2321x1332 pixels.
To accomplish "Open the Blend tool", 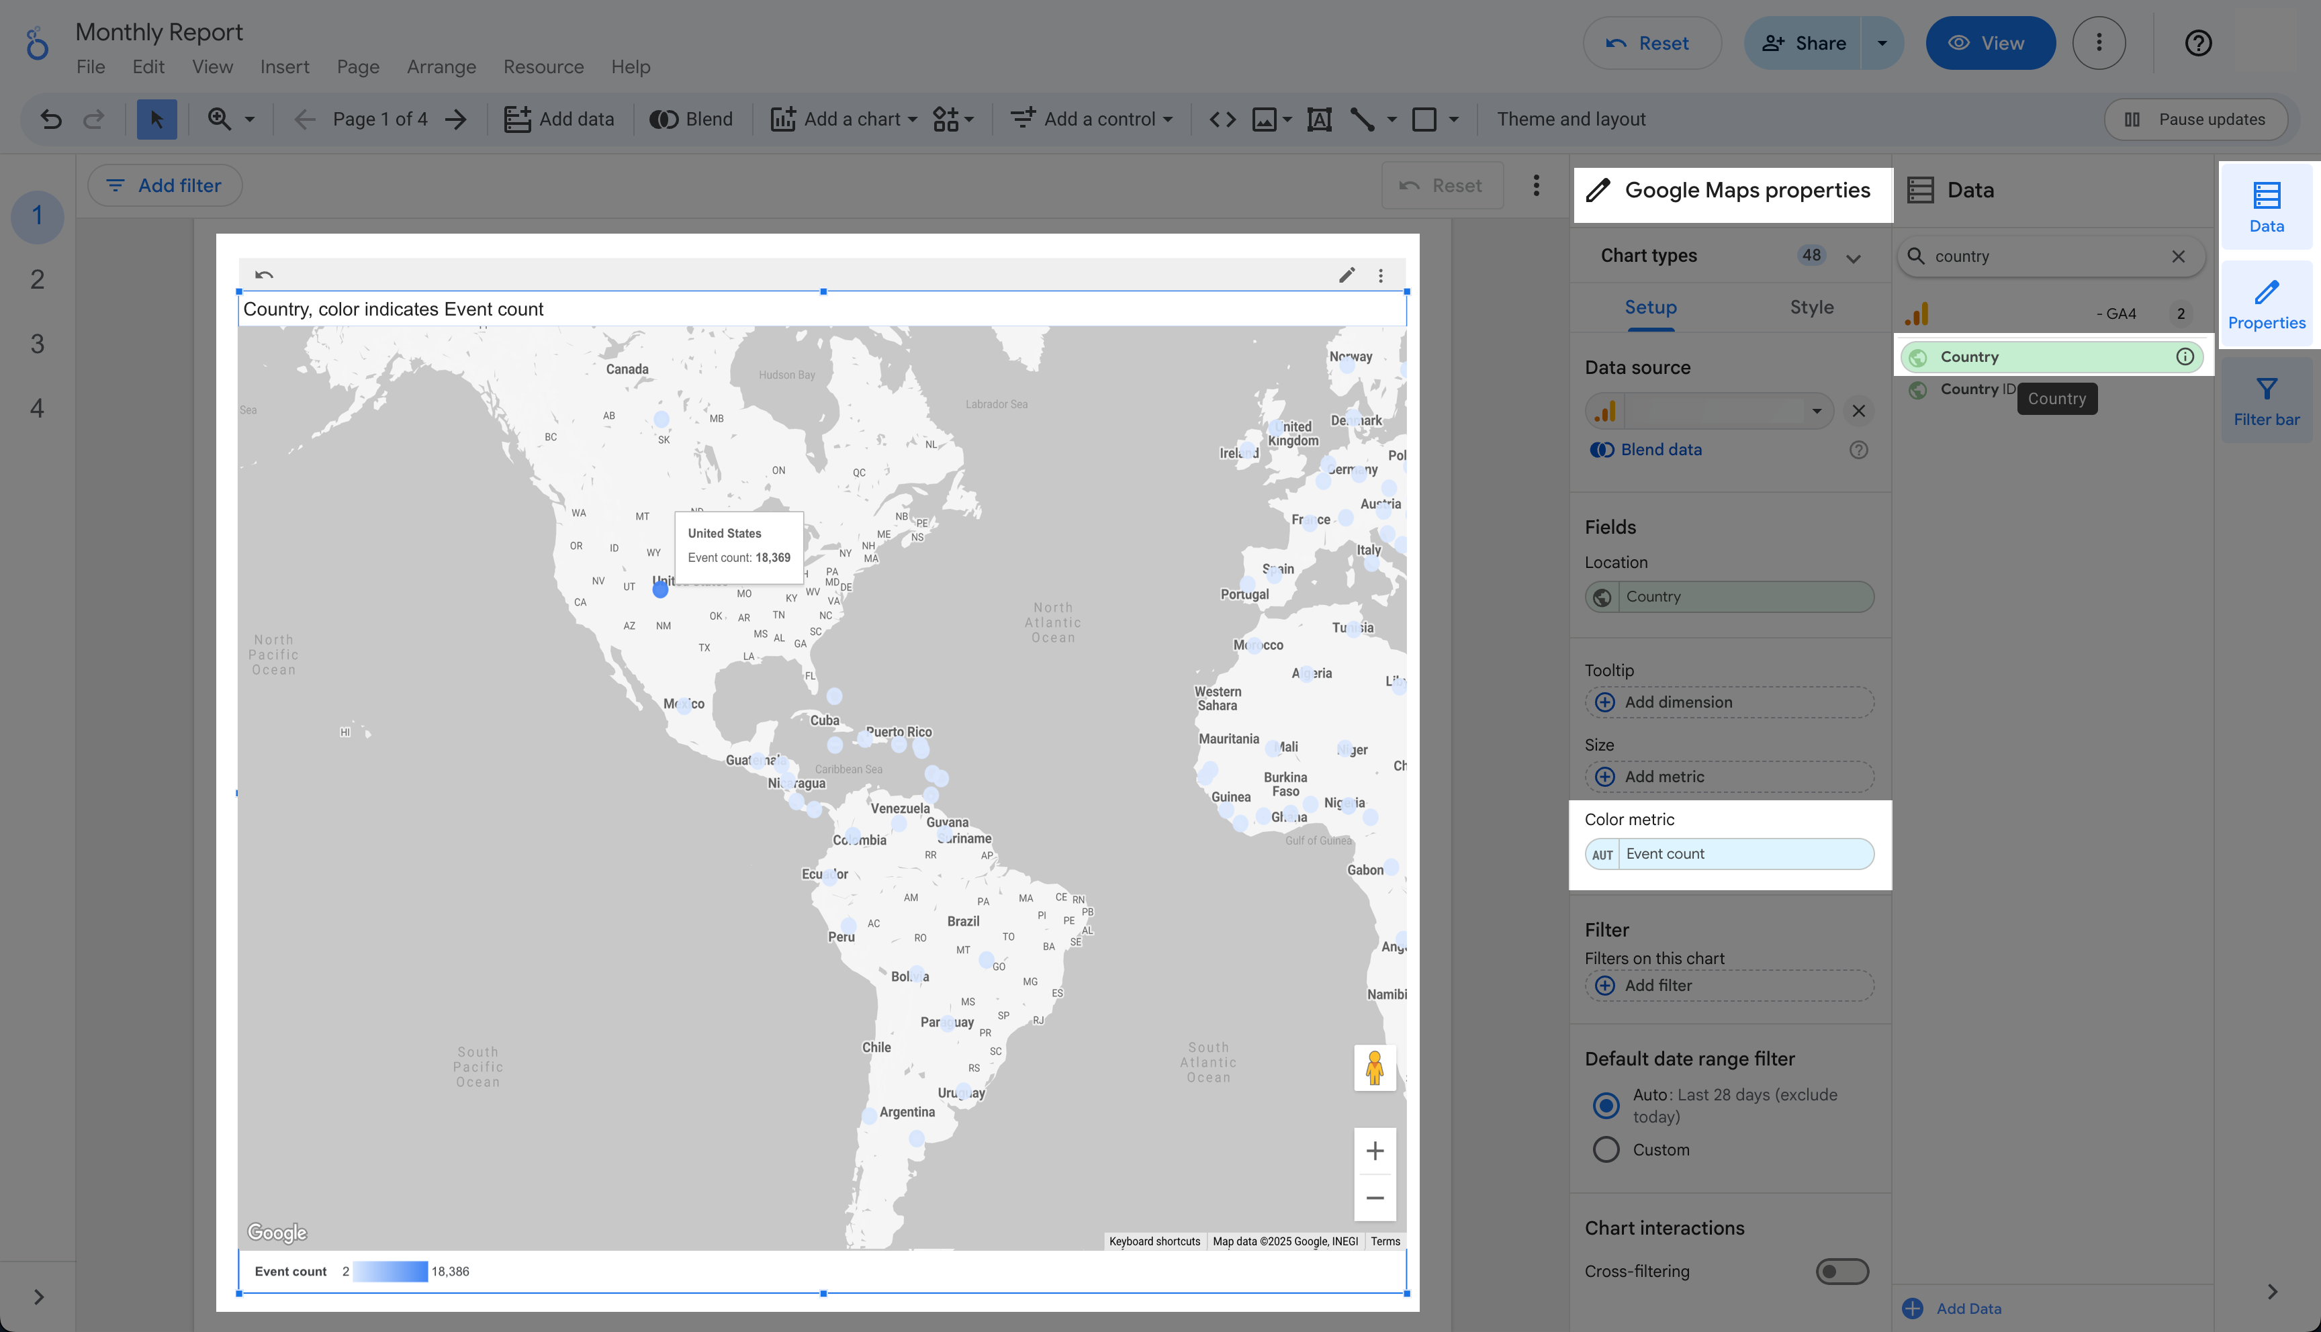I will 692,119.
